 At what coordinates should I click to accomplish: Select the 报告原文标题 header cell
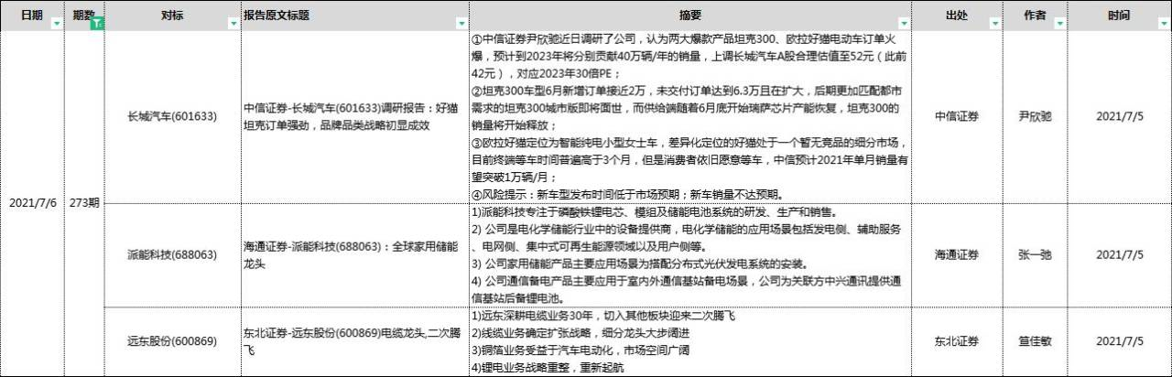pos(354,16)
